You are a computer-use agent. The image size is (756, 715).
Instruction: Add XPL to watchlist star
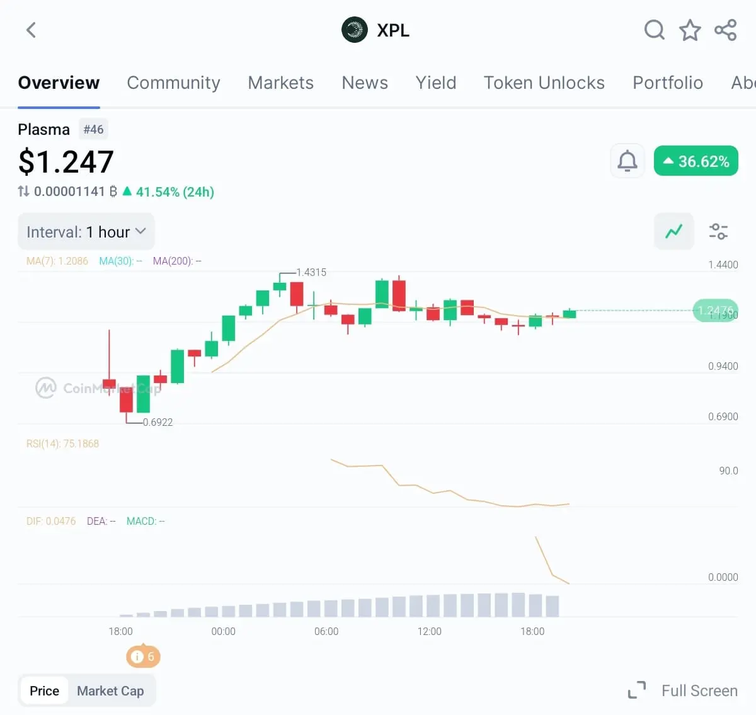click(x=690, y=30)
